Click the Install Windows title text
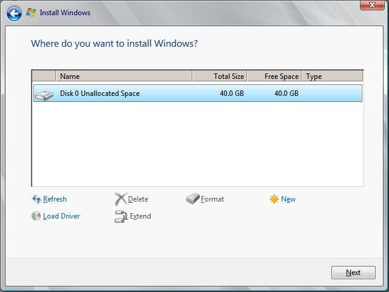The image size is (389, 292). 65,13
